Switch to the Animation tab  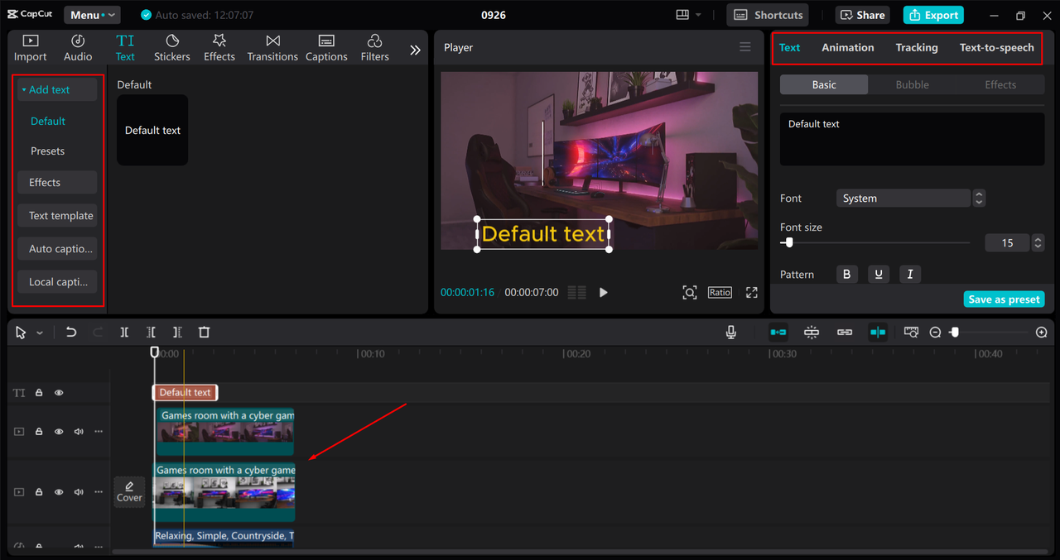pos(847,47)
